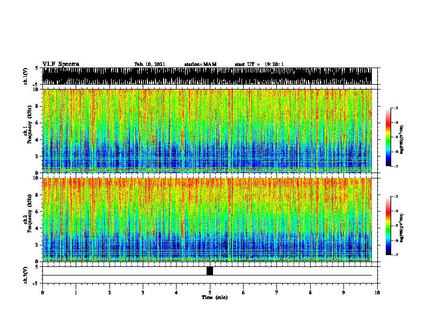The width and height of the screenshot is (425, 328).
Task: Click the -3 label on ch.2 color scale
Action: [395, 197]
